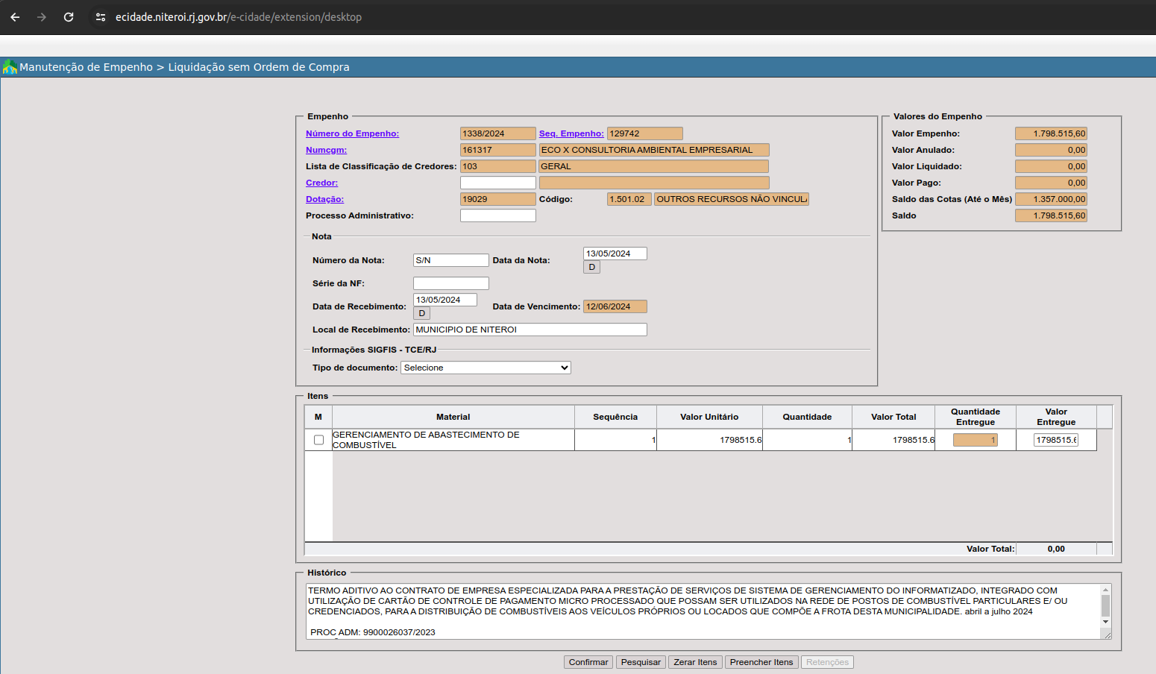1156x674 pixels.
Task: Click the browser back arrow
Action: pos(15,17)
